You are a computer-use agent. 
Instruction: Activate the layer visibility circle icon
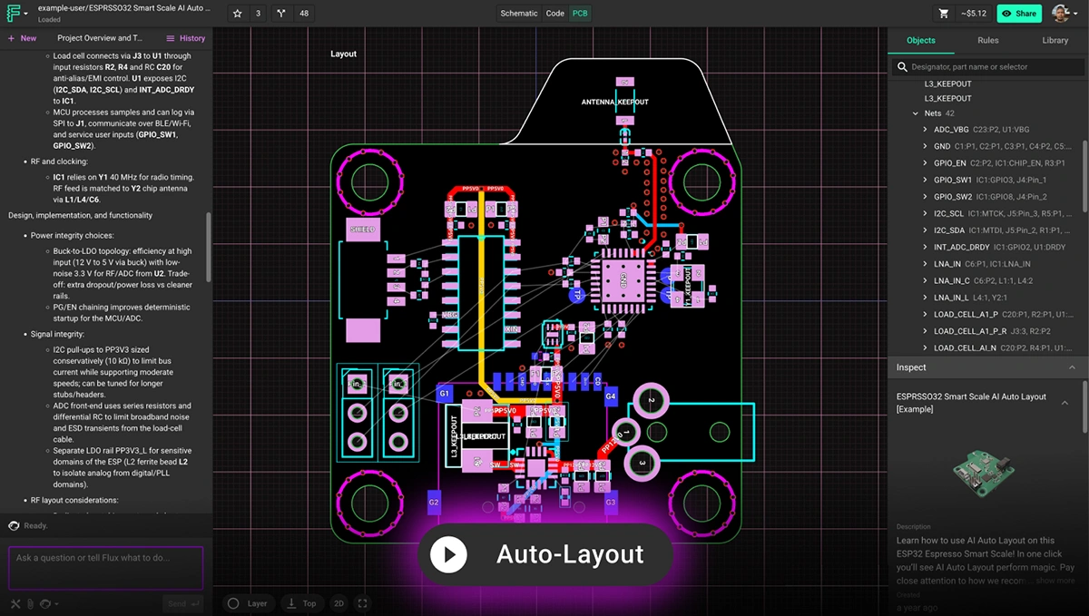[233, 603]
